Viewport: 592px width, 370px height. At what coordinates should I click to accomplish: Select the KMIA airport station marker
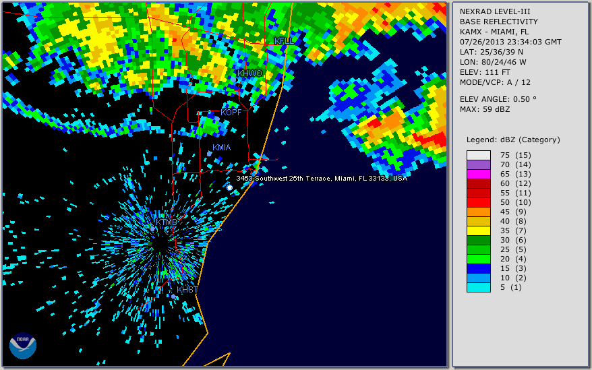pos(209,154)
